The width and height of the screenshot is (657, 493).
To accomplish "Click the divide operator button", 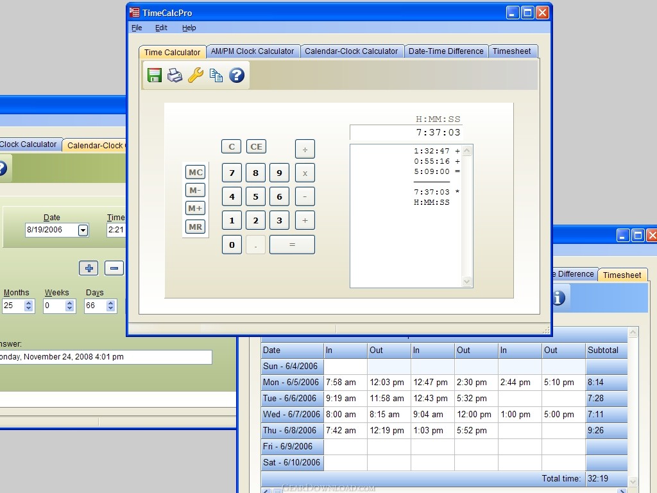I will (x=305, y=149).
